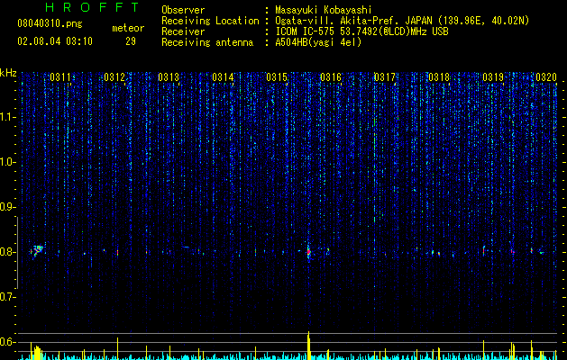Click the 0.7 kHz axis label

click(x=8, y=297)
